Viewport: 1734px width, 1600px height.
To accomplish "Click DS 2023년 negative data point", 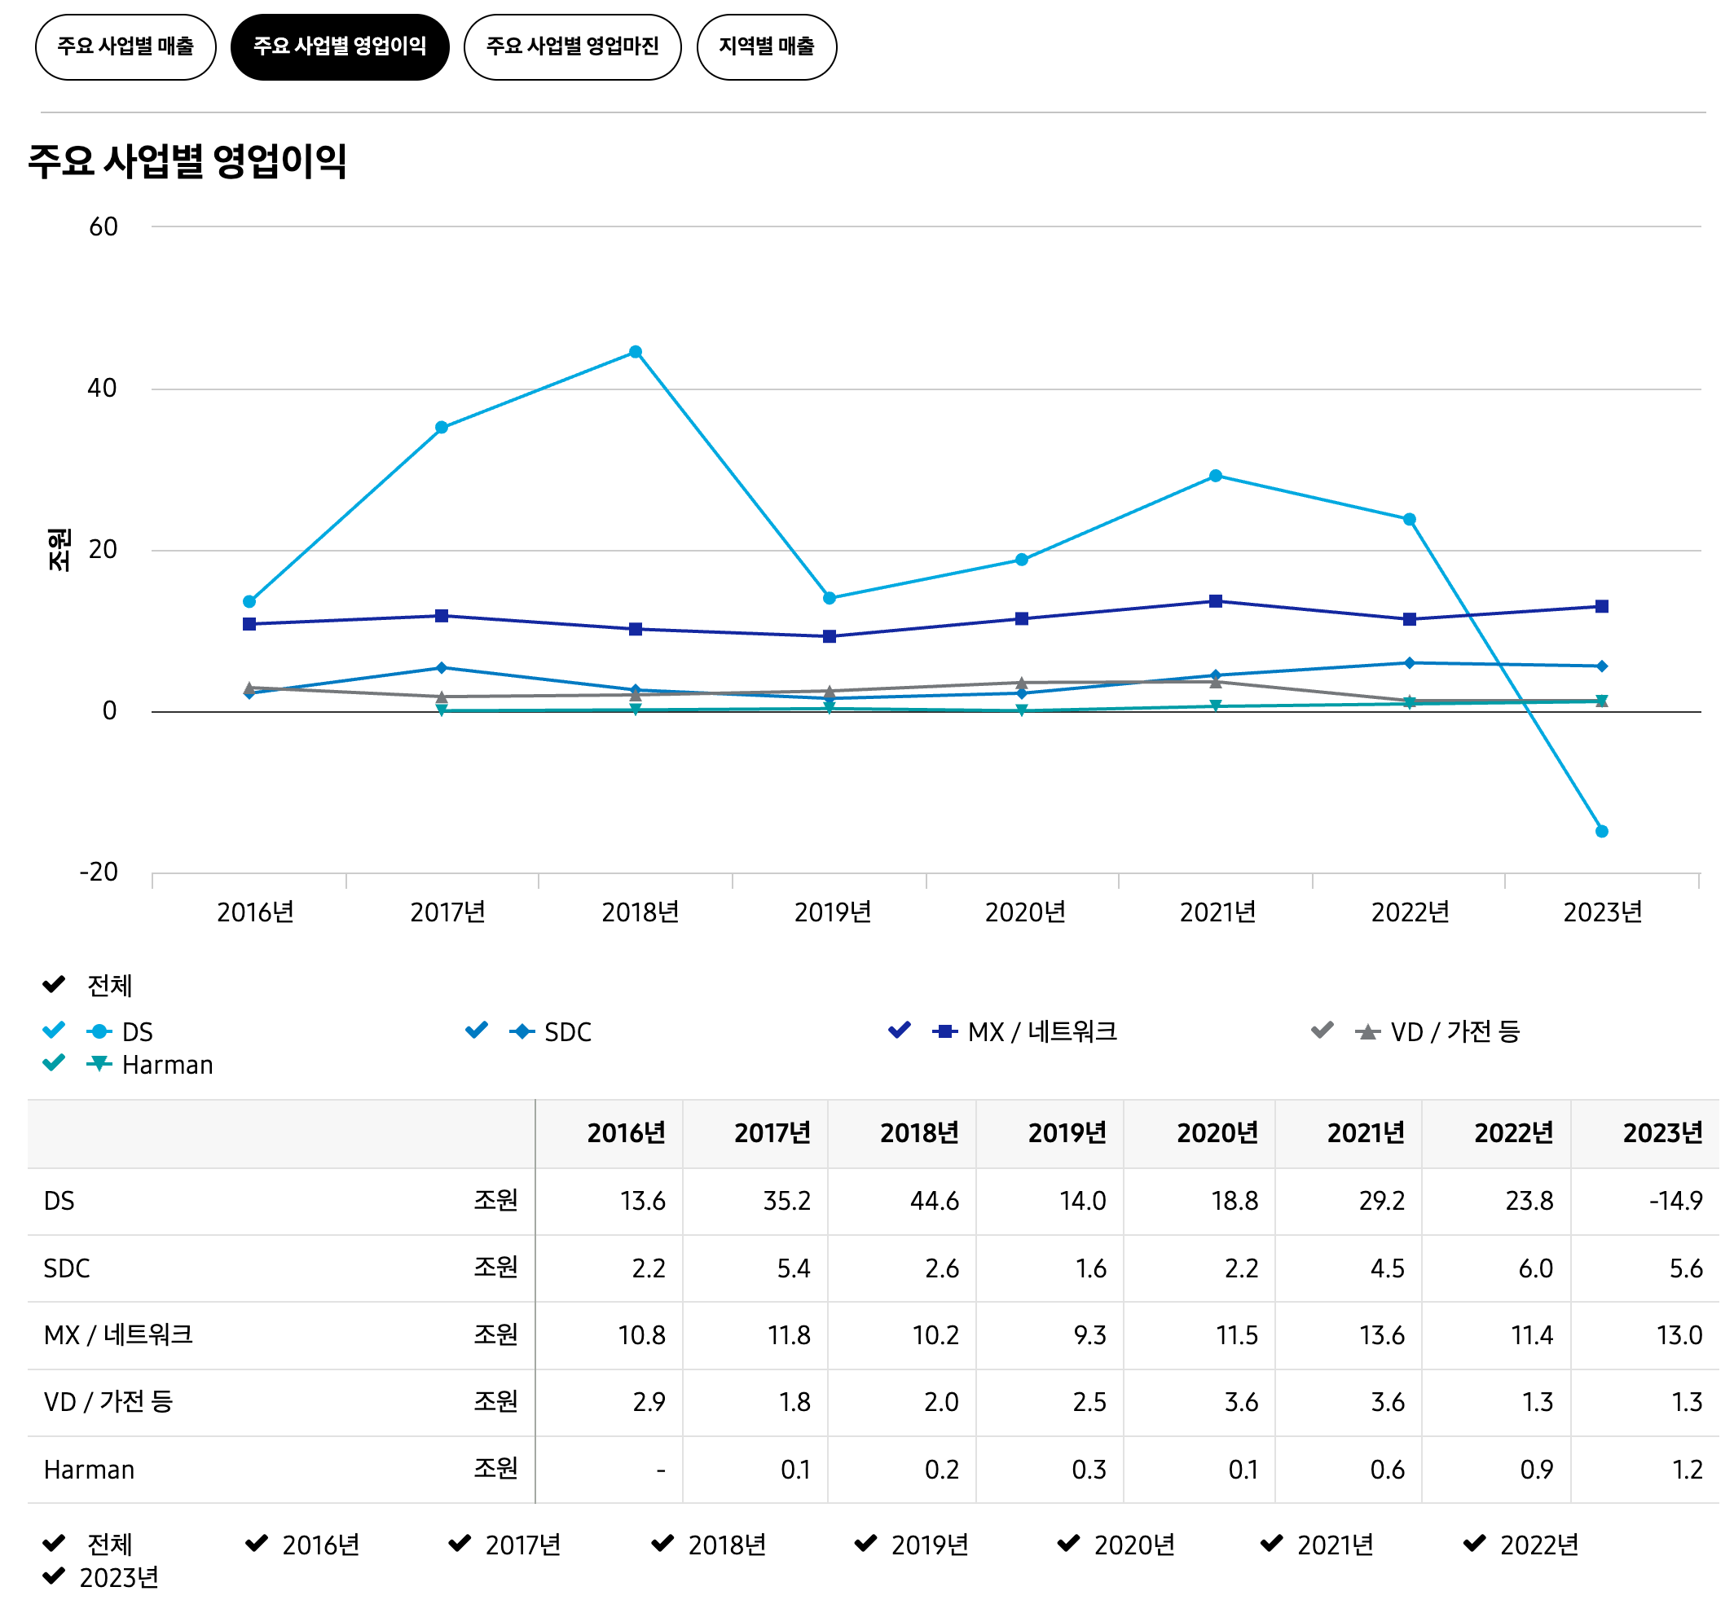I will [1602, 832].
